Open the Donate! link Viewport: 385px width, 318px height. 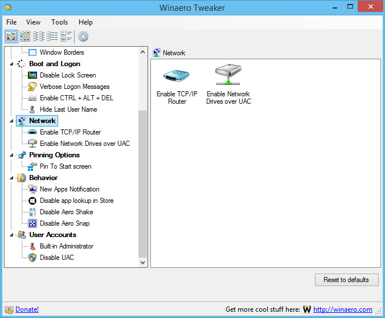[x=27, y=309]
